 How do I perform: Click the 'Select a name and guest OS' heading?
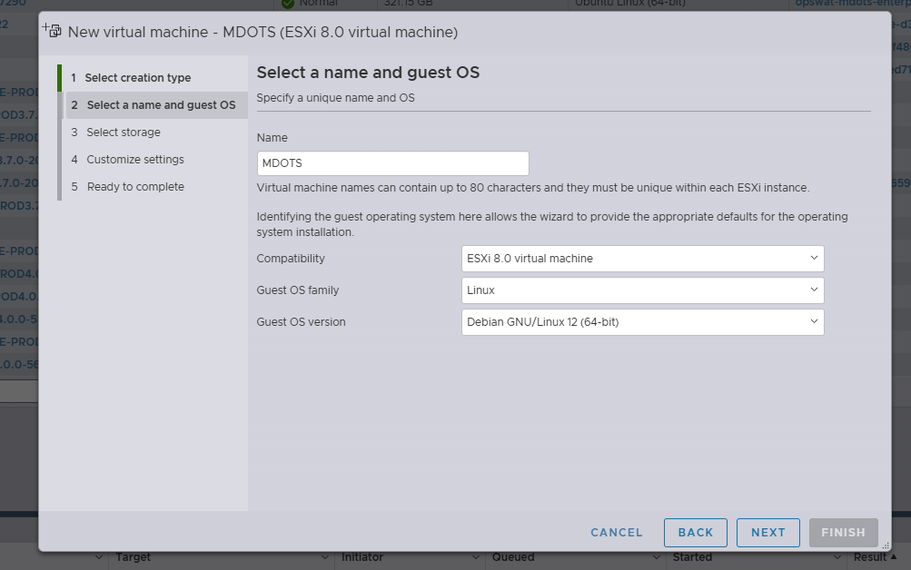(x=369, y=73)
